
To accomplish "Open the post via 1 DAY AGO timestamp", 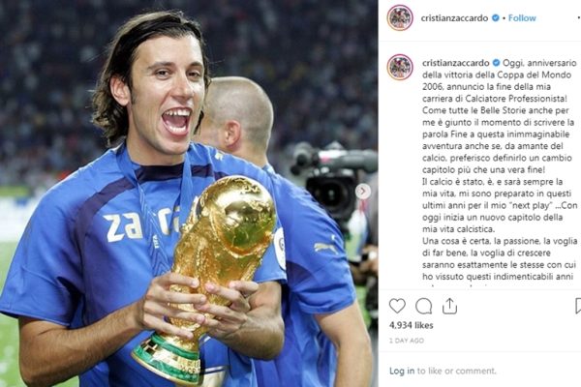I will click(407, 341).
